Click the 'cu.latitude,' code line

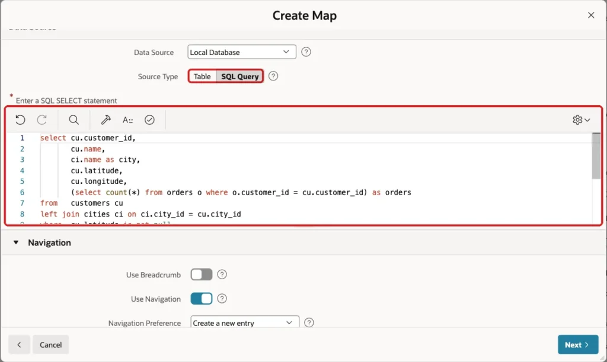(97, 170)
